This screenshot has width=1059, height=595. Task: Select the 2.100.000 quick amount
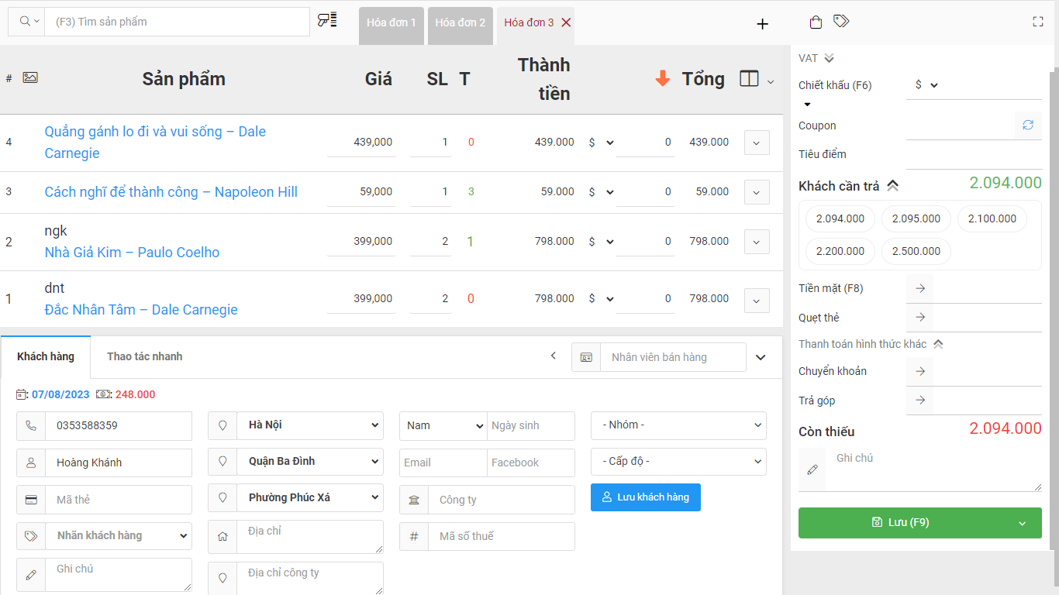coord(992,218)
